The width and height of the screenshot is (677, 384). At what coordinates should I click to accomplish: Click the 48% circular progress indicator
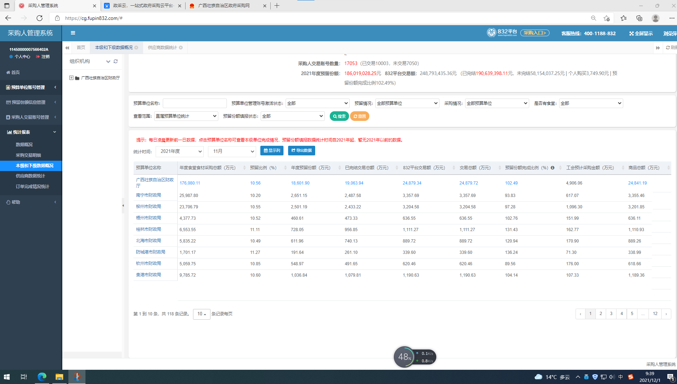tap(403, 357)
